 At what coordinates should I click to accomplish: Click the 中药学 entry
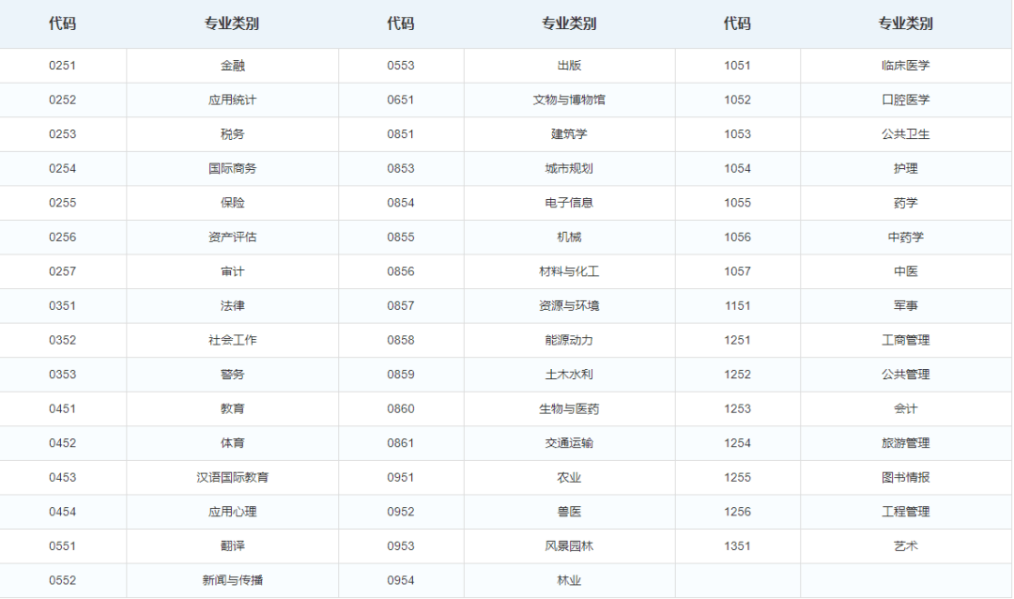click(x=905, y=237)
